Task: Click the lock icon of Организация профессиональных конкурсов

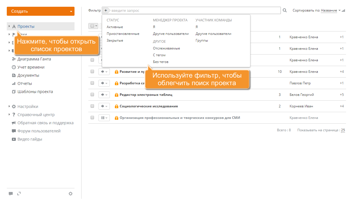Action: point(117,118)
